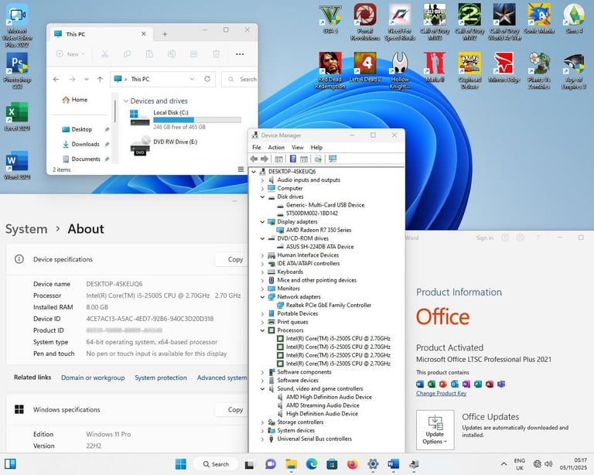Click Downloads in File Explorer sidebar

(85, 144)
